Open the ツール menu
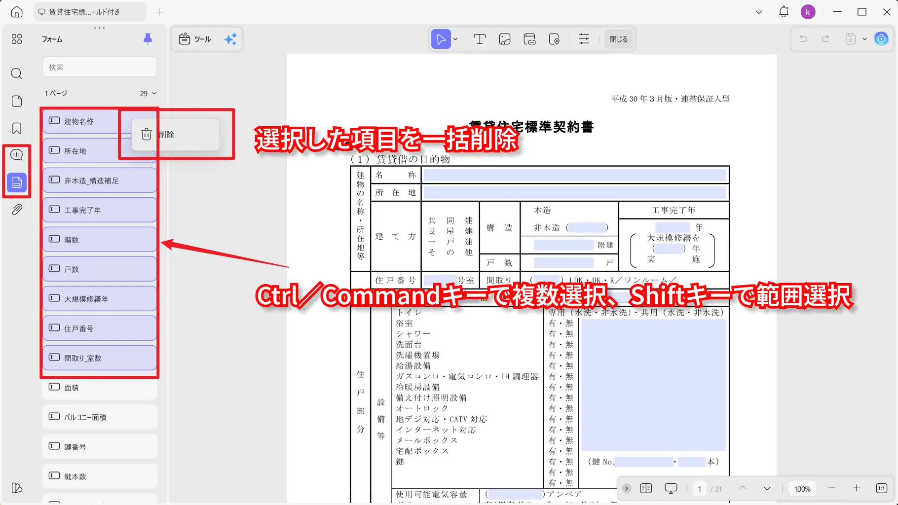 tap(195, 39)
